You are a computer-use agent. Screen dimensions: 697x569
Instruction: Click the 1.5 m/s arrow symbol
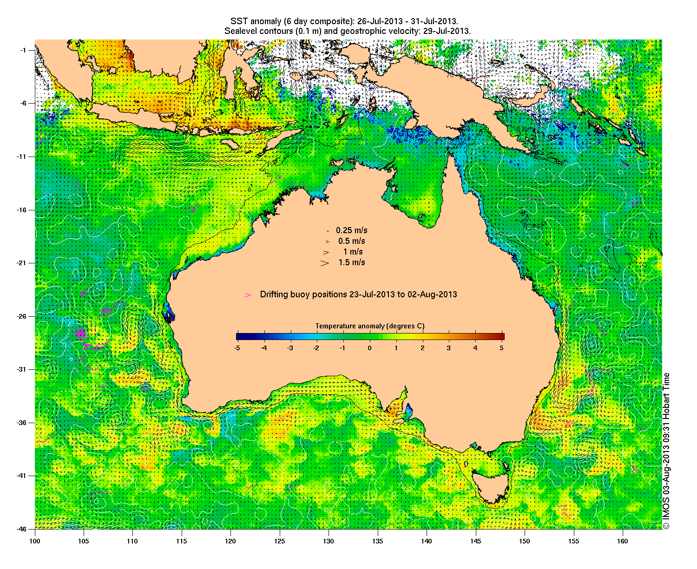324,263
